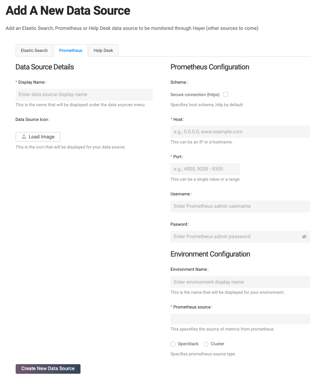Open the Help Desk tab
This screenshot has height=377, width=314.
(x=103, y=51)
